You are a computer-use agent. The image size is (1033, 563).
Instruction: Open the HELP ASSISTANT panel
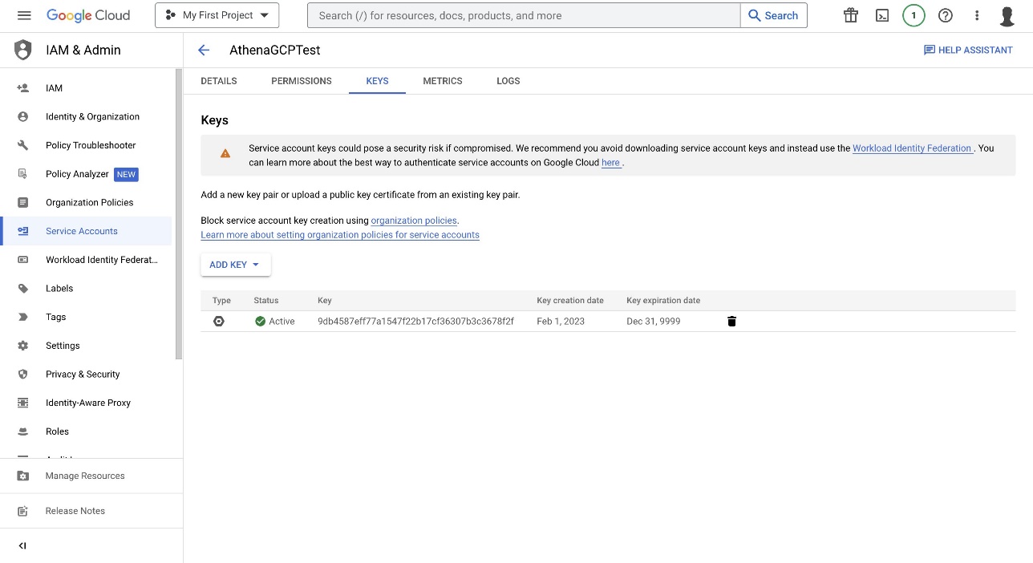[x=968, y=50]
